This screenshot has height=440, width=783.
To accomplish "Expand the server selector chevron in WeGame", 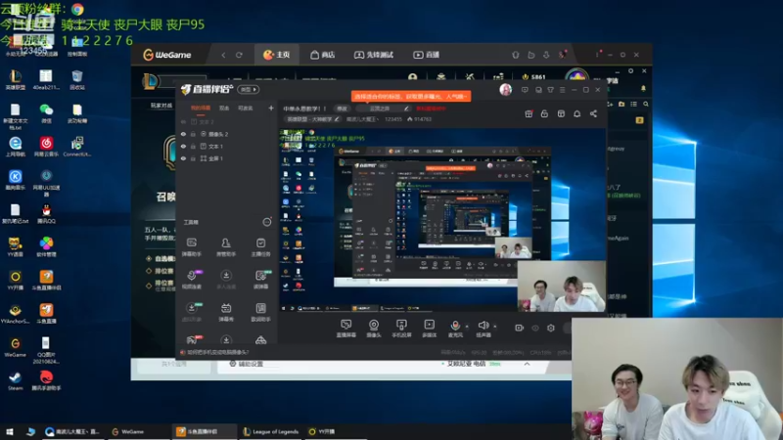I will click(x=527, y=364).
